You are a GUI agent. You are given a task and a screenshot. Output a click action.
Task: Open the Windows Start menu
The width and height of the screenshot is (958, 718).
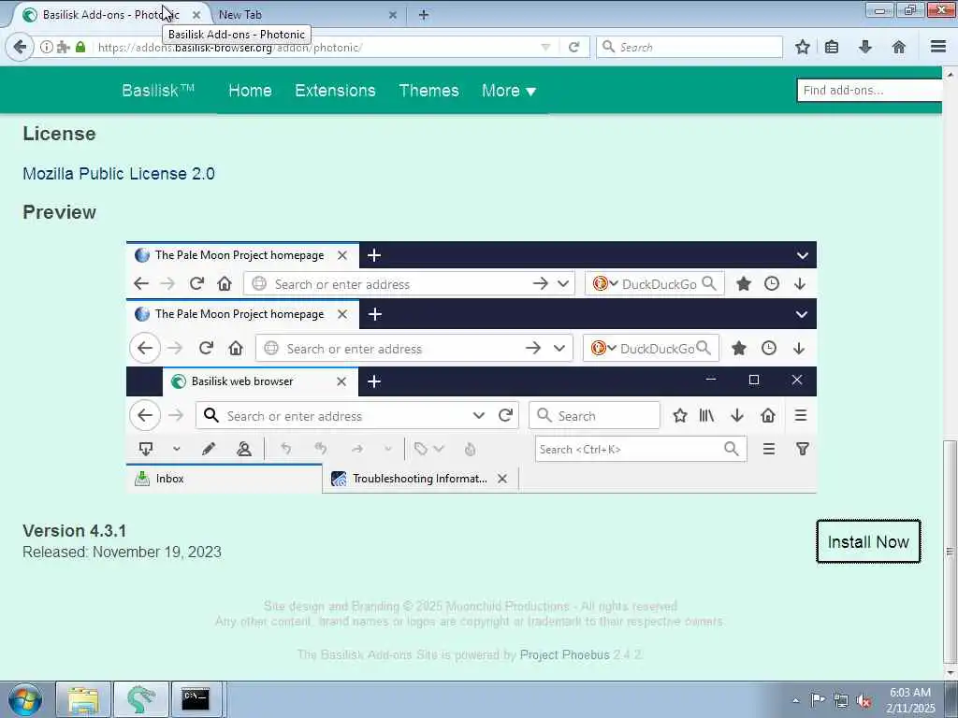pos(25,699)
